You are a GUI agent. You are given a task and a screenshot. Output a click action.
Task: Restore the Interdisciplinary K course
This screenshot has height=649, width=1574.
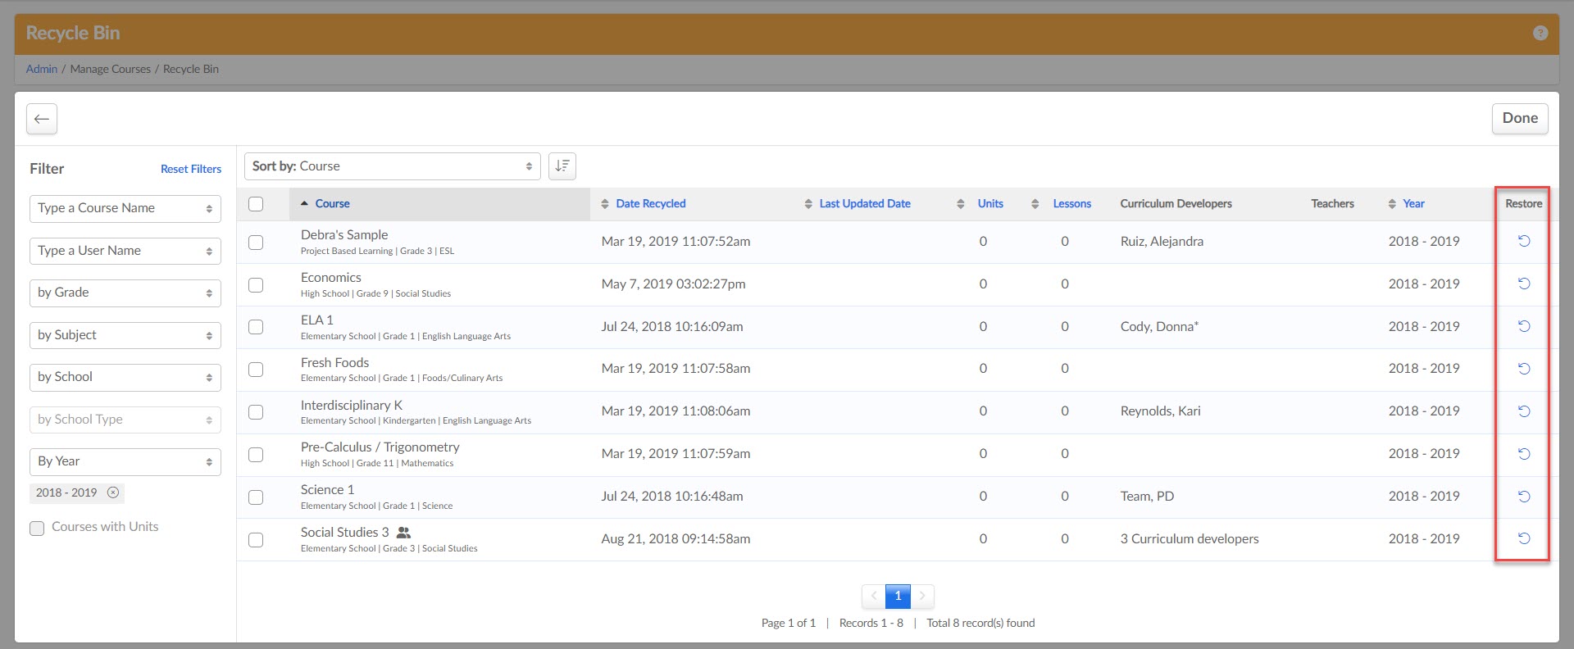tap(1524, 411)
